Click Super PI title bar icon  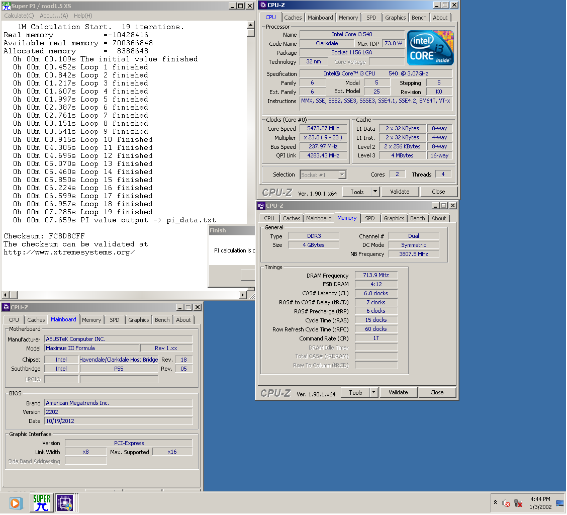point(6,6)
